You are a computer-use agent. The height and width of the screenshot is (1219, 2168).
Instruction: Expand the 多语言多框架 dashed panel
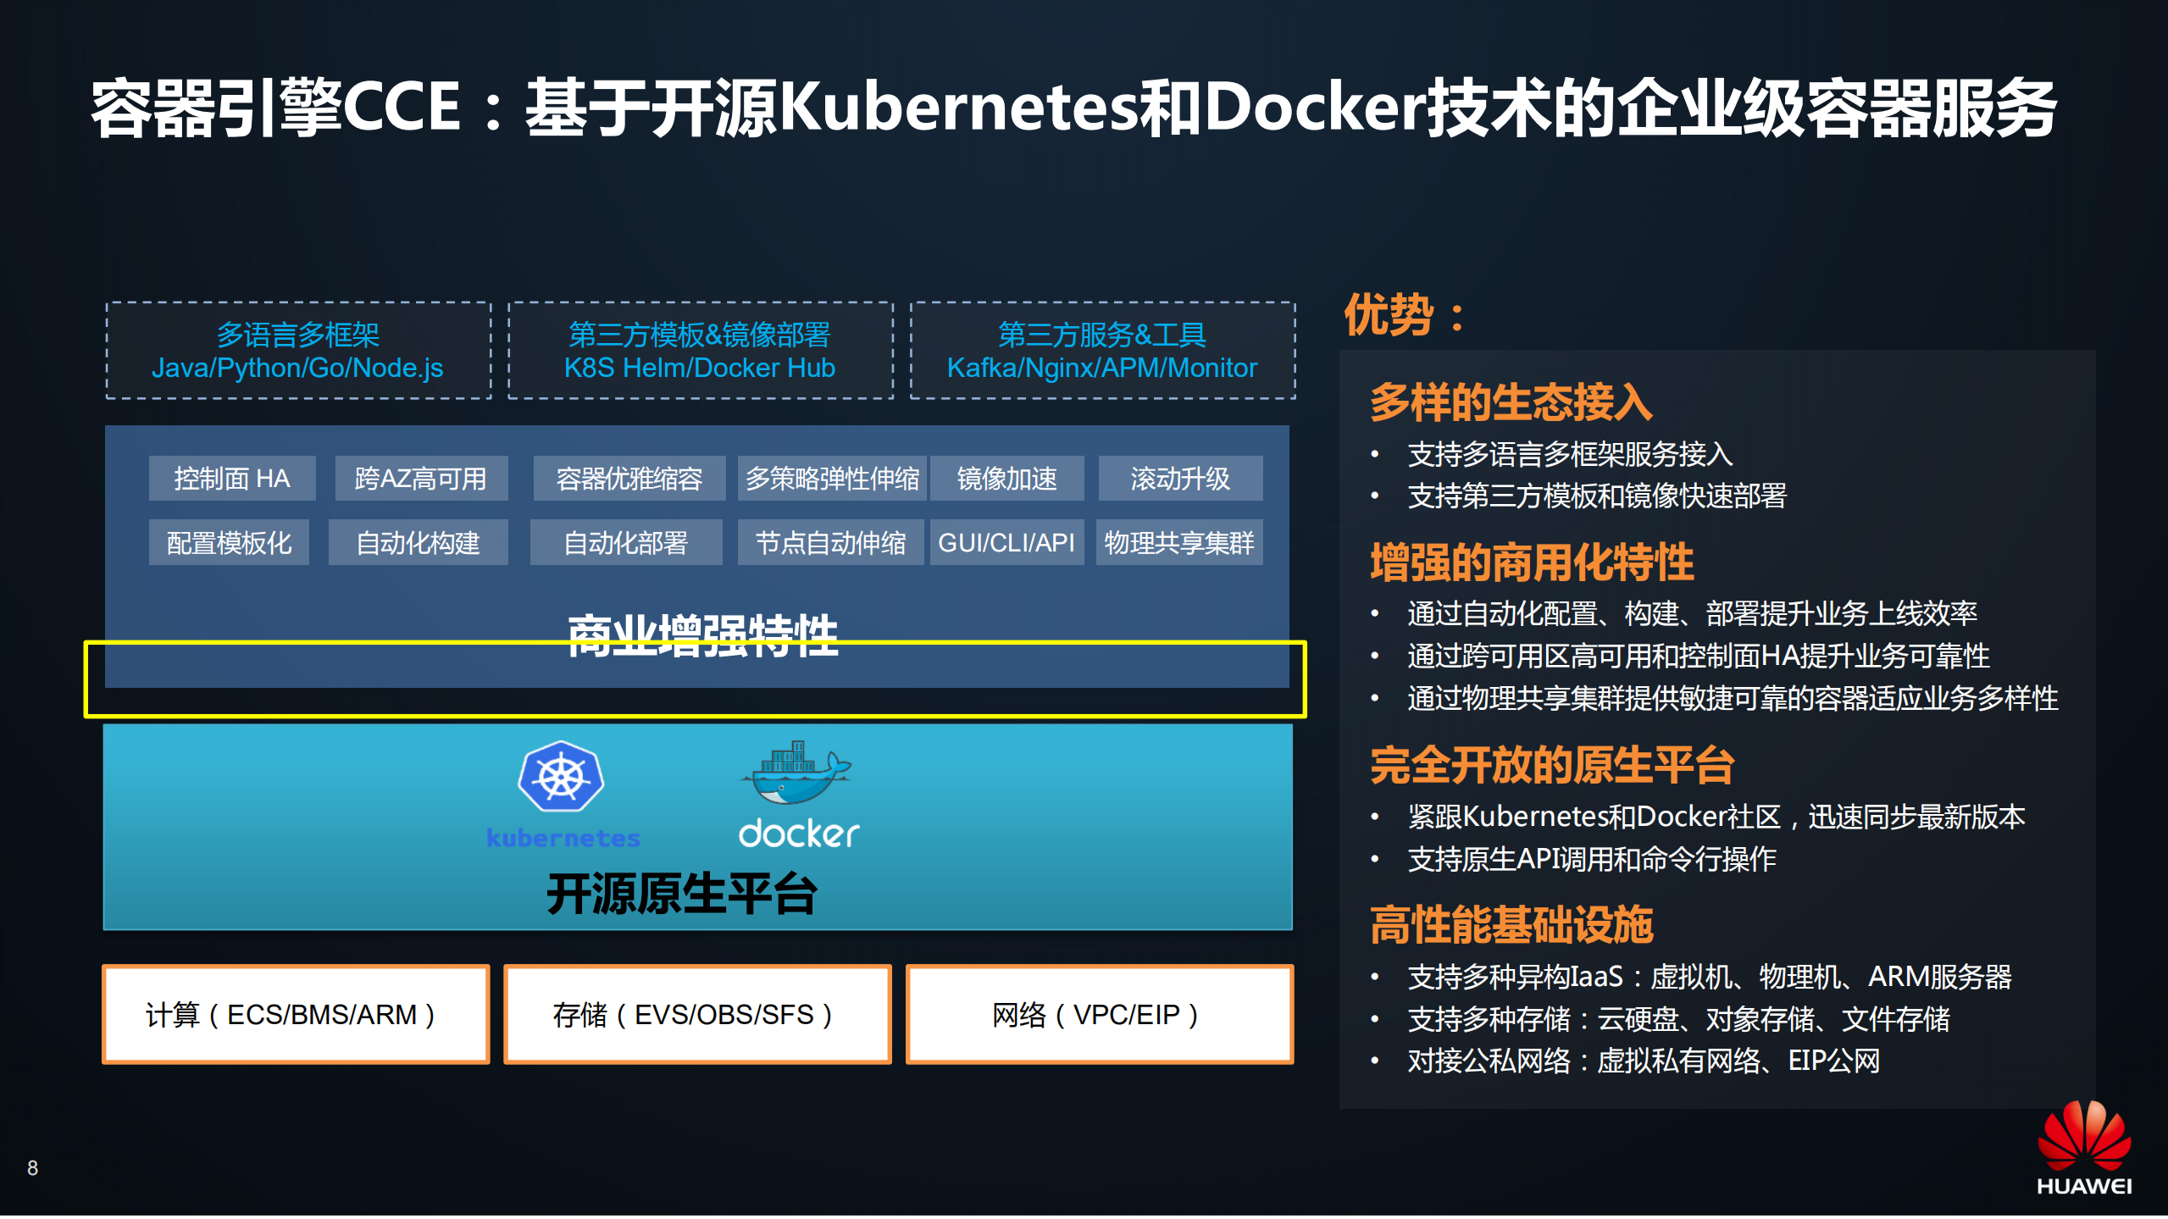tap(298, 350)
